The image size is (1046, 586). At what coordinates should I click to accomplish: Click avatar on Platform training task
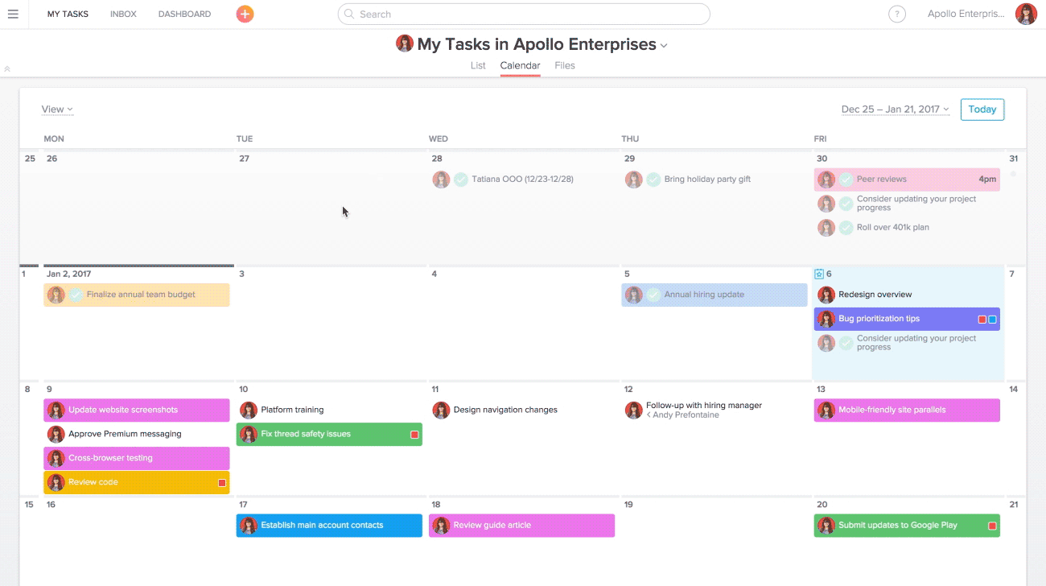click(x=249, y=410)
